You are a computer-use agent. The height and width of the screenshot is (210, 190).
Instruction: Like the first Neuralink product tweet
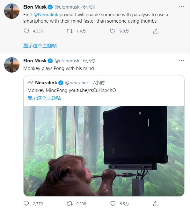click(x=113, y=31)
